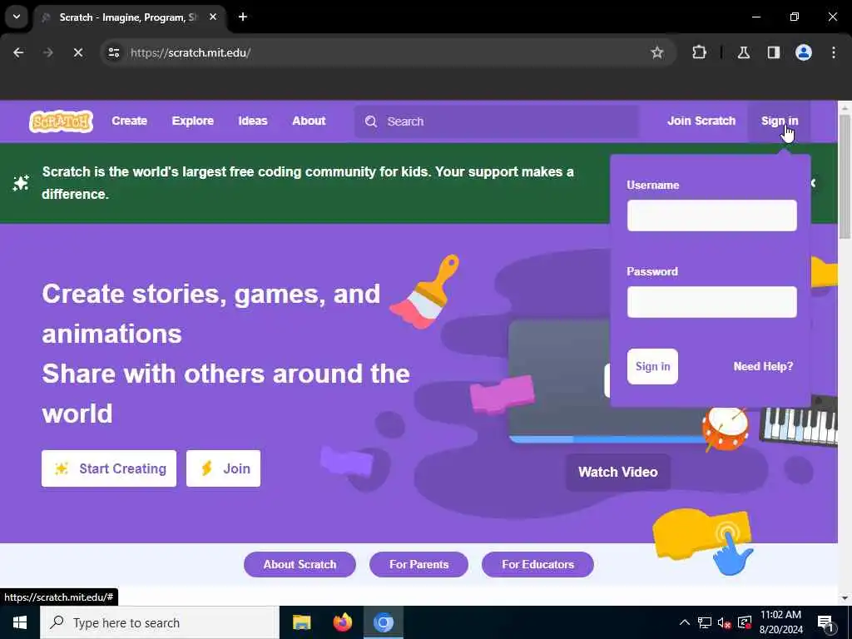Close the Scratch browser tab
The width and height of the screenshot is (852, 639).
pyautogui.click(x=213, y=17)
